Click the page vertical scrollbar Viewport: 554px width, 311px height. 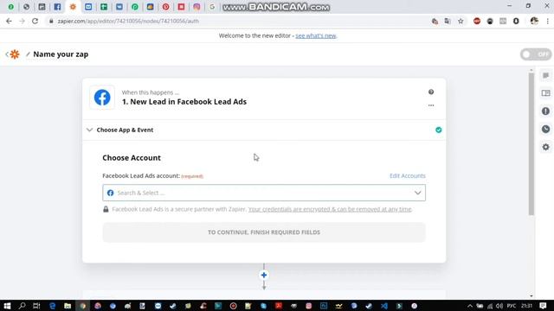[531, 144]
